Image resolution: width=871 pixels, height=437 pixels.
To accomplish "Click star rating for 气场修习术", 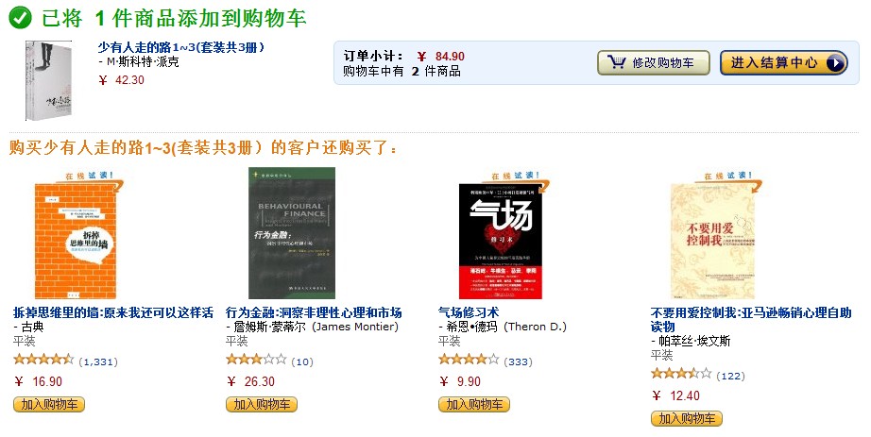I will pos(469,360).
